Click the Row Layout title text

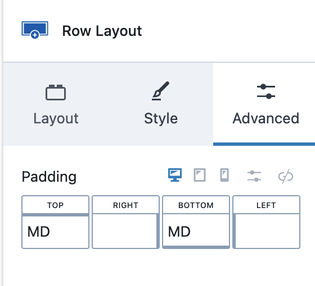(x=102, y=31)
